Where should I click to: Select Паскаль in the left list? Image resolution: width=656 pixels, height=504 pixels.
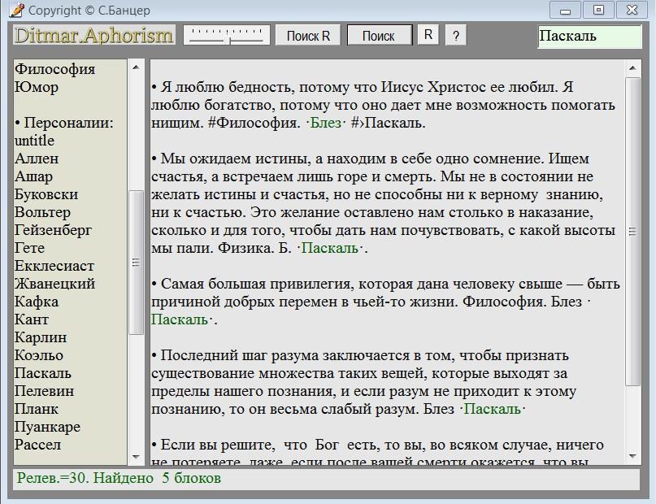pyautogui.click(x=42, y=373)
